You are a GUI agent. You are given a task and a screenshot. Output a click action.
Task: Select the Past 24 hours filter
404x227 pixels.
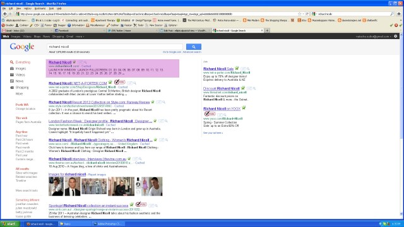tap(24, 139)
